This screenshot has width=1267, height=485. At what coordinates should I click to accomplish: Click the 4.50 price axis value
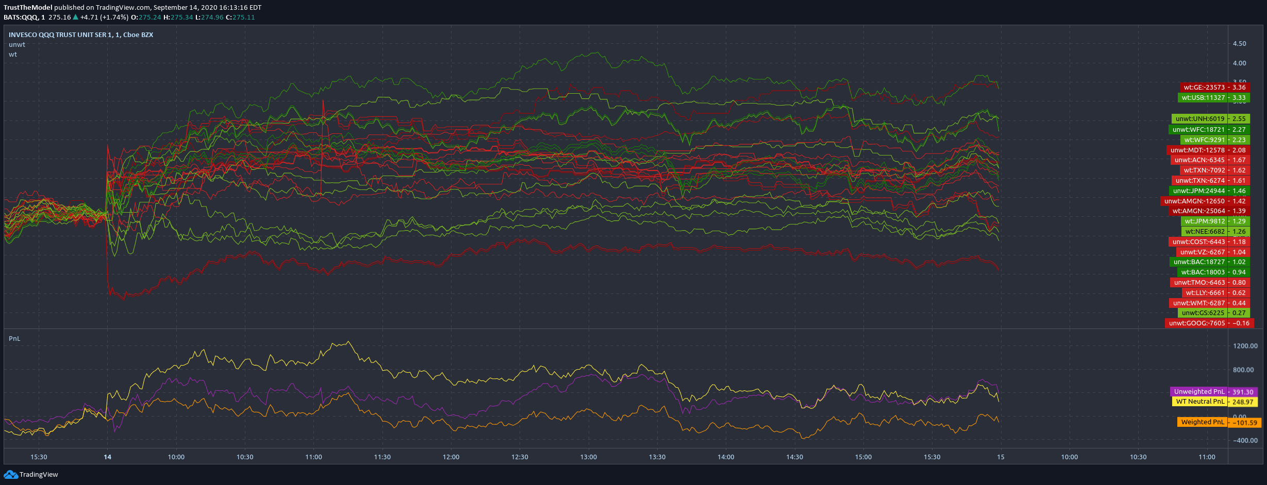pos(1239,43)
